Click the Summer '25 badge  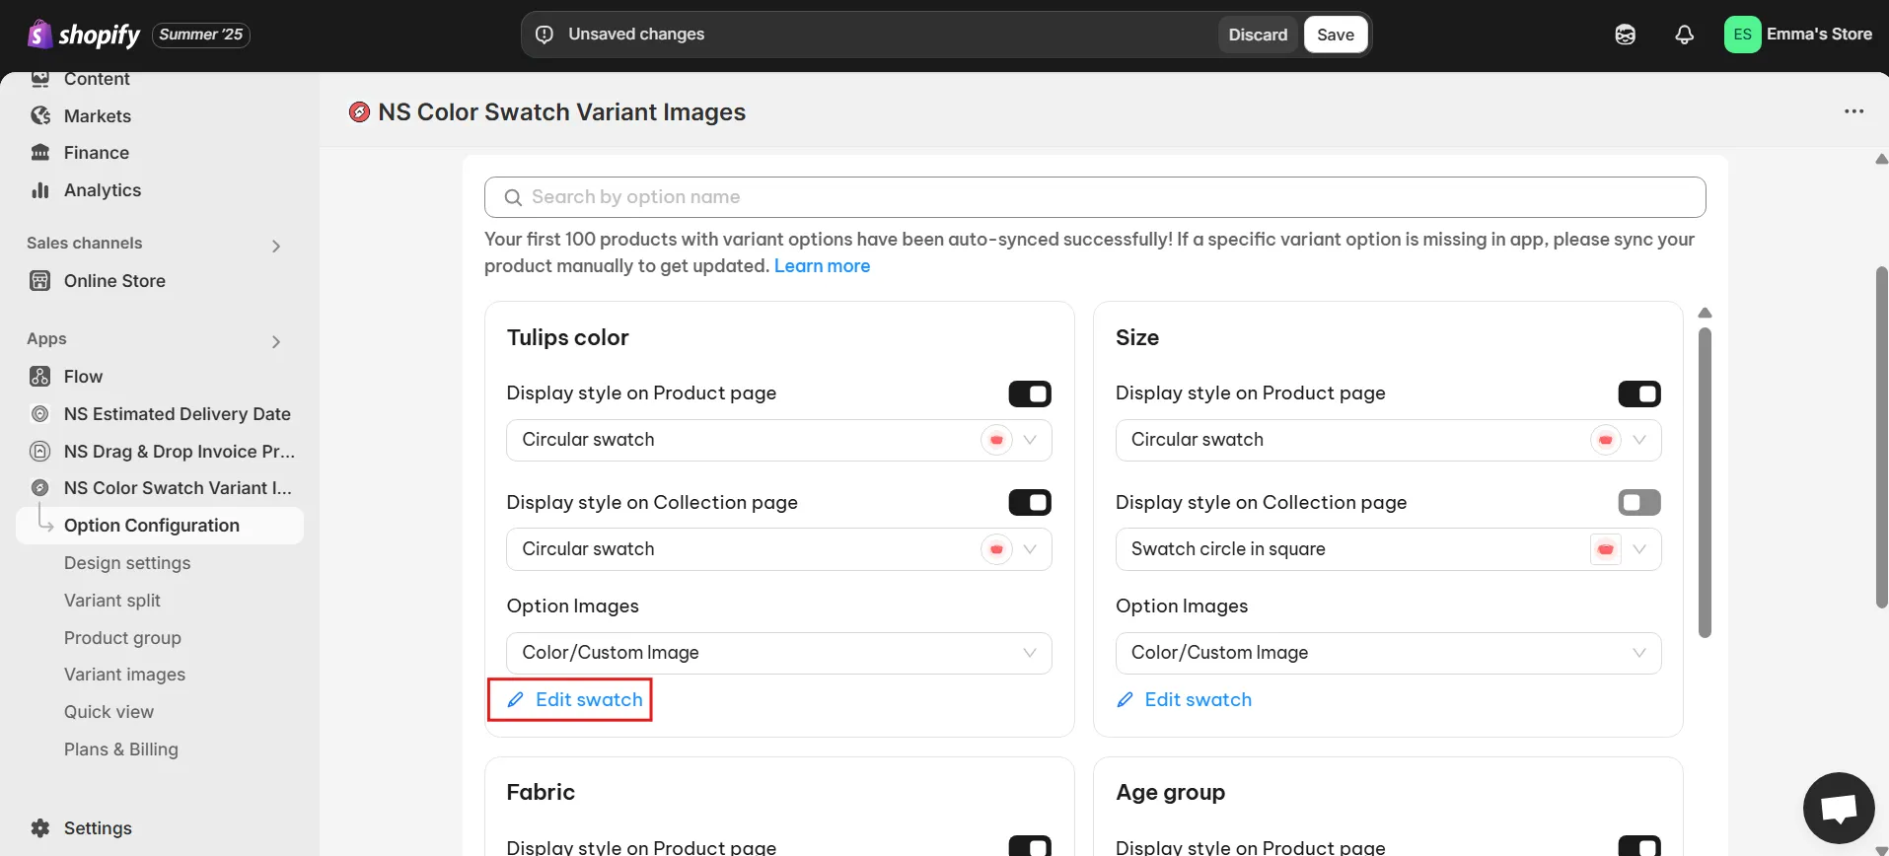click(201, 35)
